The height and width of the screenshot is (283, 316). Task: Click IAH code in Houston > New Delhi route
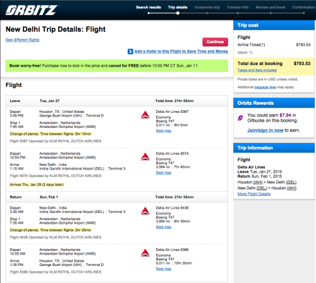click(258, 182)
